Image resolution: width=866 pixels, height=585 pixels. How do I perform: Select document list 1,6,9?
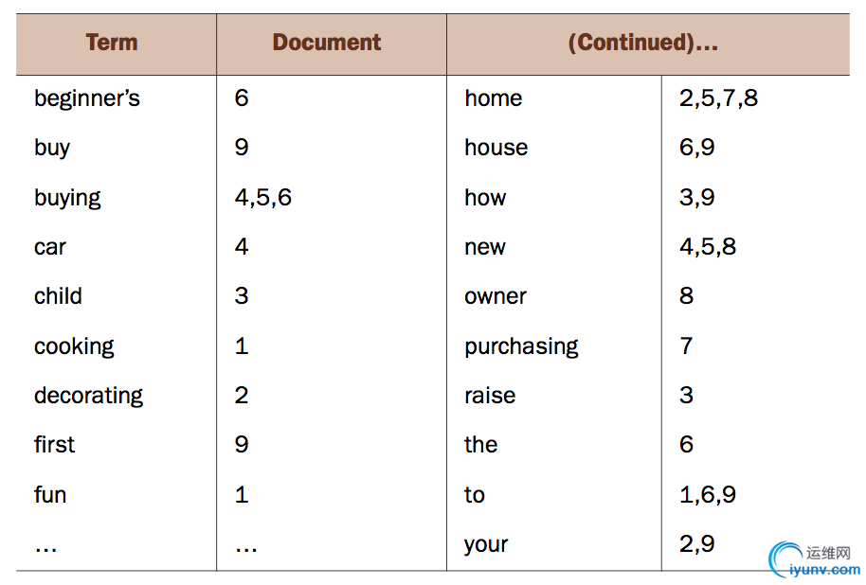click(708, 494)
